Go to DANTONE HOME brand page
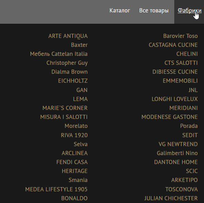This screenshot has width=204, height=203. pyautogui.click(x=176, y=162)
